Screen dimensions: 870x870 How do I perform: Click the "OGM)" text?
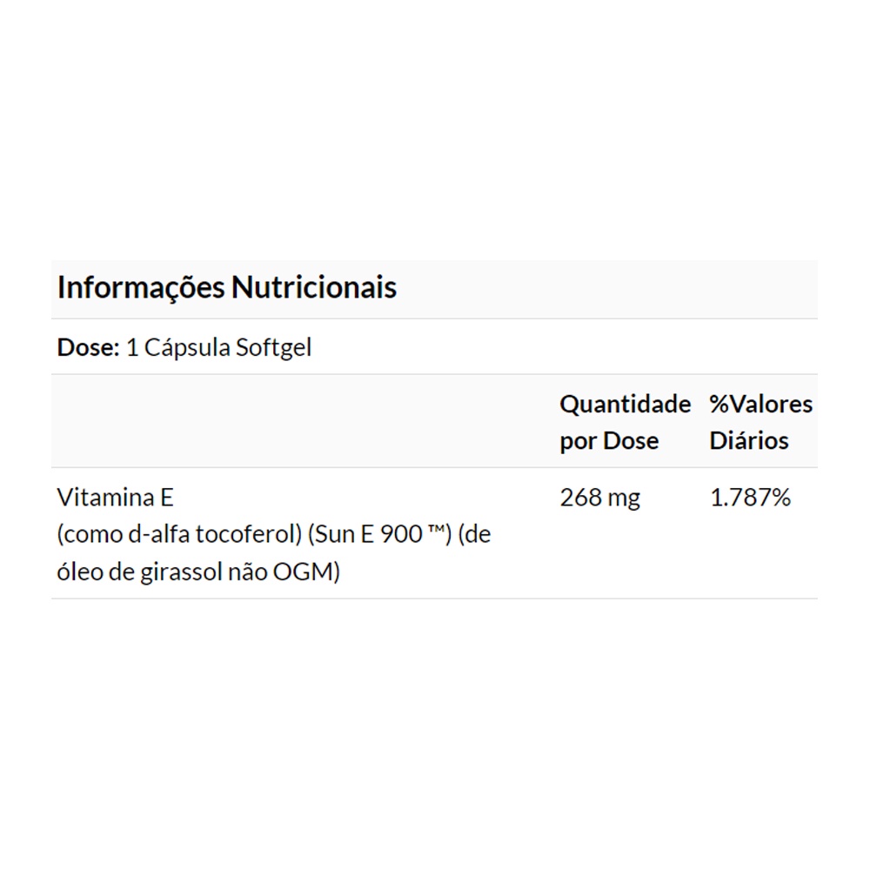308,572
